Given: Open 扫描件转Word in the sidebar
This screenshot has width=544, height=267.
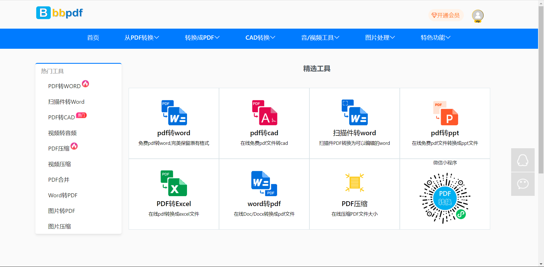Looking at the screenshot, I should [x=66, y=102].
